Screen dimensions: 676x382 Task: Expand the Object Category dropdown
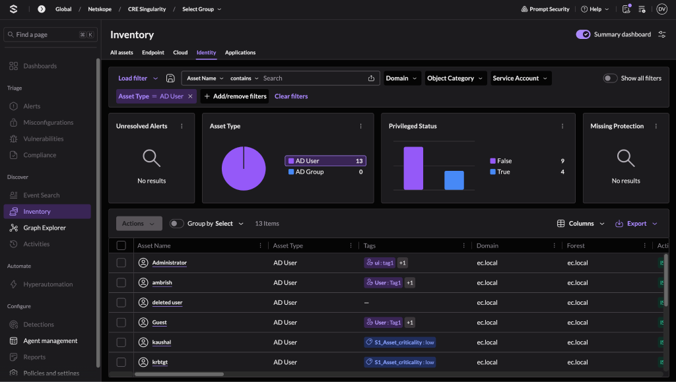[456, 78]
